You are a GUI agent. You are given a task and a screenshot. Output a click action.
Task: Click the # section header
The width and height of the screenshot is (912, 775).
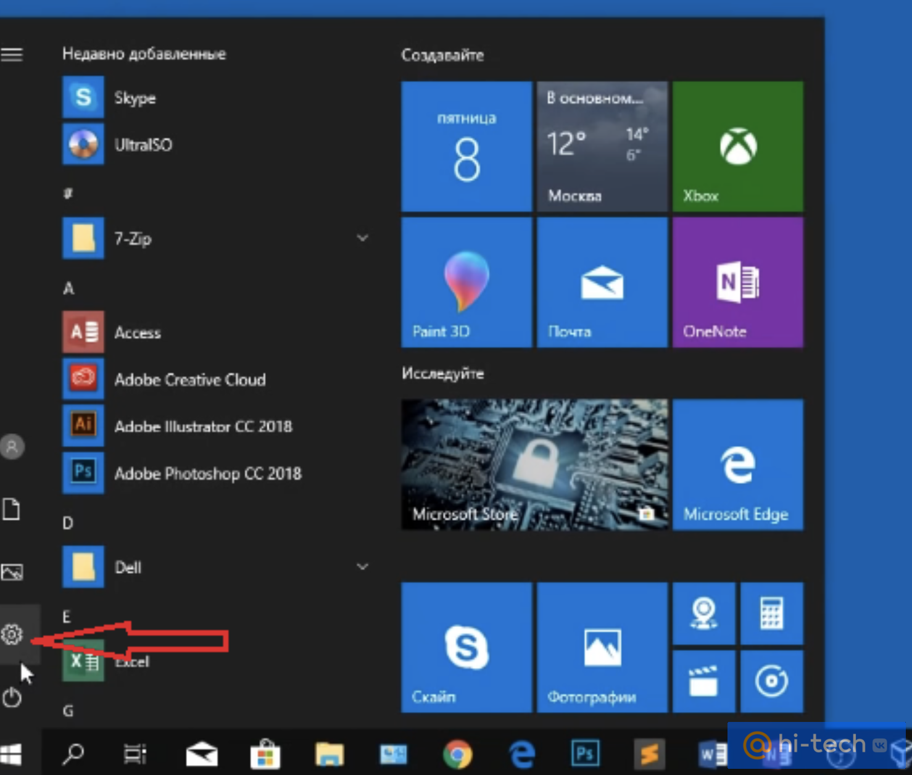[68, 193]
